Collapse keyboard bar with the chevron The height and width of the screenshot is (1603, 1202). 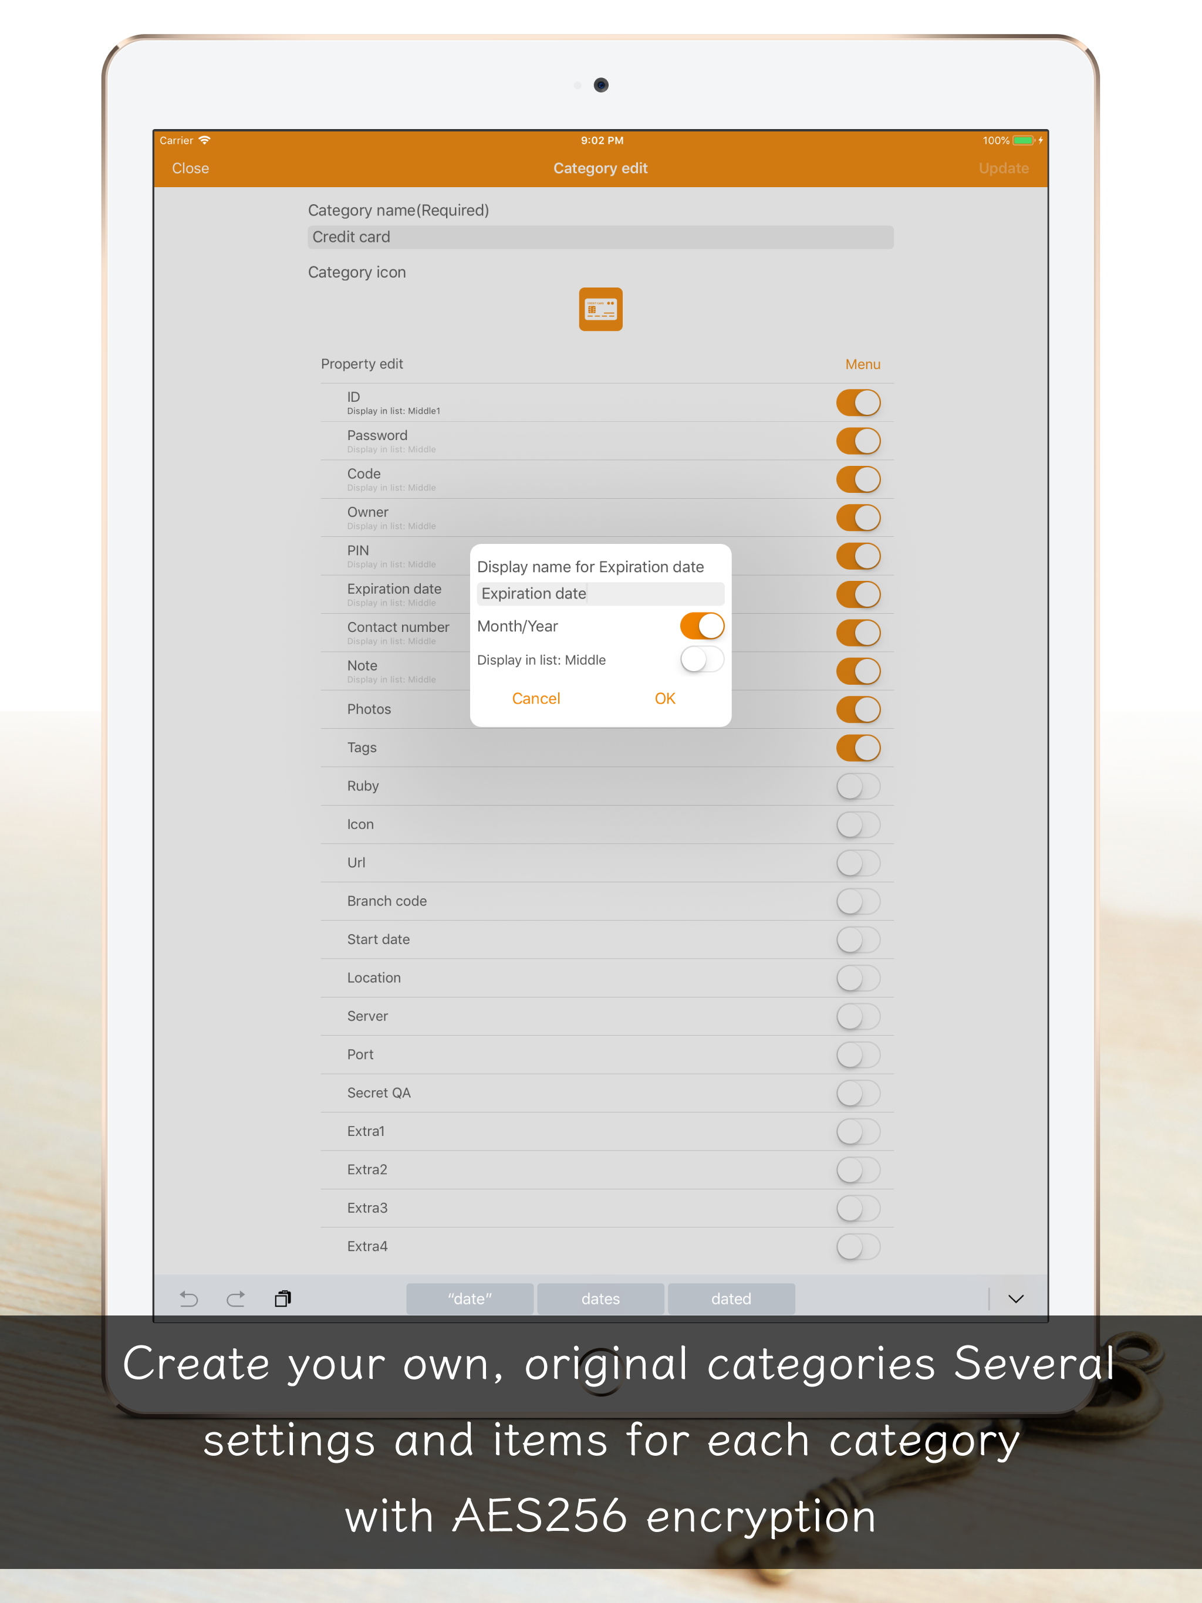(x=1016, y=1298)
